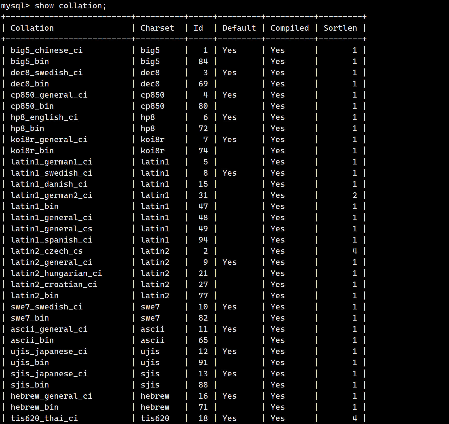Click the sjis_bin collation name
Viewport: 449px width, 424px height.
(30, 385)
